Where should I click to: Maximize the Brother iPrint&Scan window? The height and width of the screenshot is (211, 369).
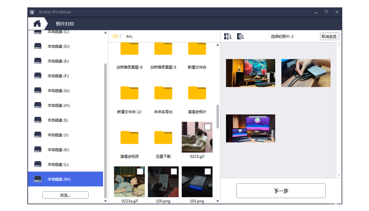[327, 12]
